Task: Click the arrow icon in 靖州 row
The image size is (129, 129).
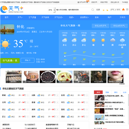Action: pos(57,116)
